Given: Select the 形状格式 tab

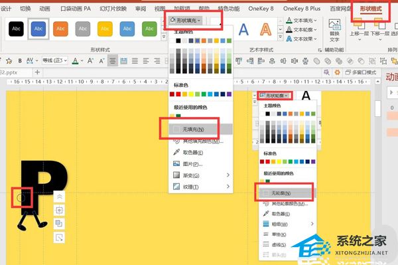Looking at the screenshot, I should coord(371,9).
